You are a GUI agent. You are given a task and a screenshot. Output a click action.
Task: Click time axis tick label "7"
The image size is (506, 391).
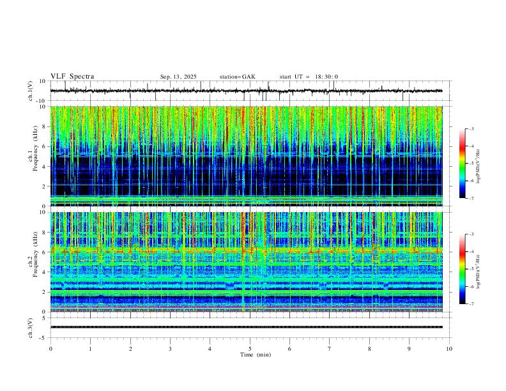(330, 349)
